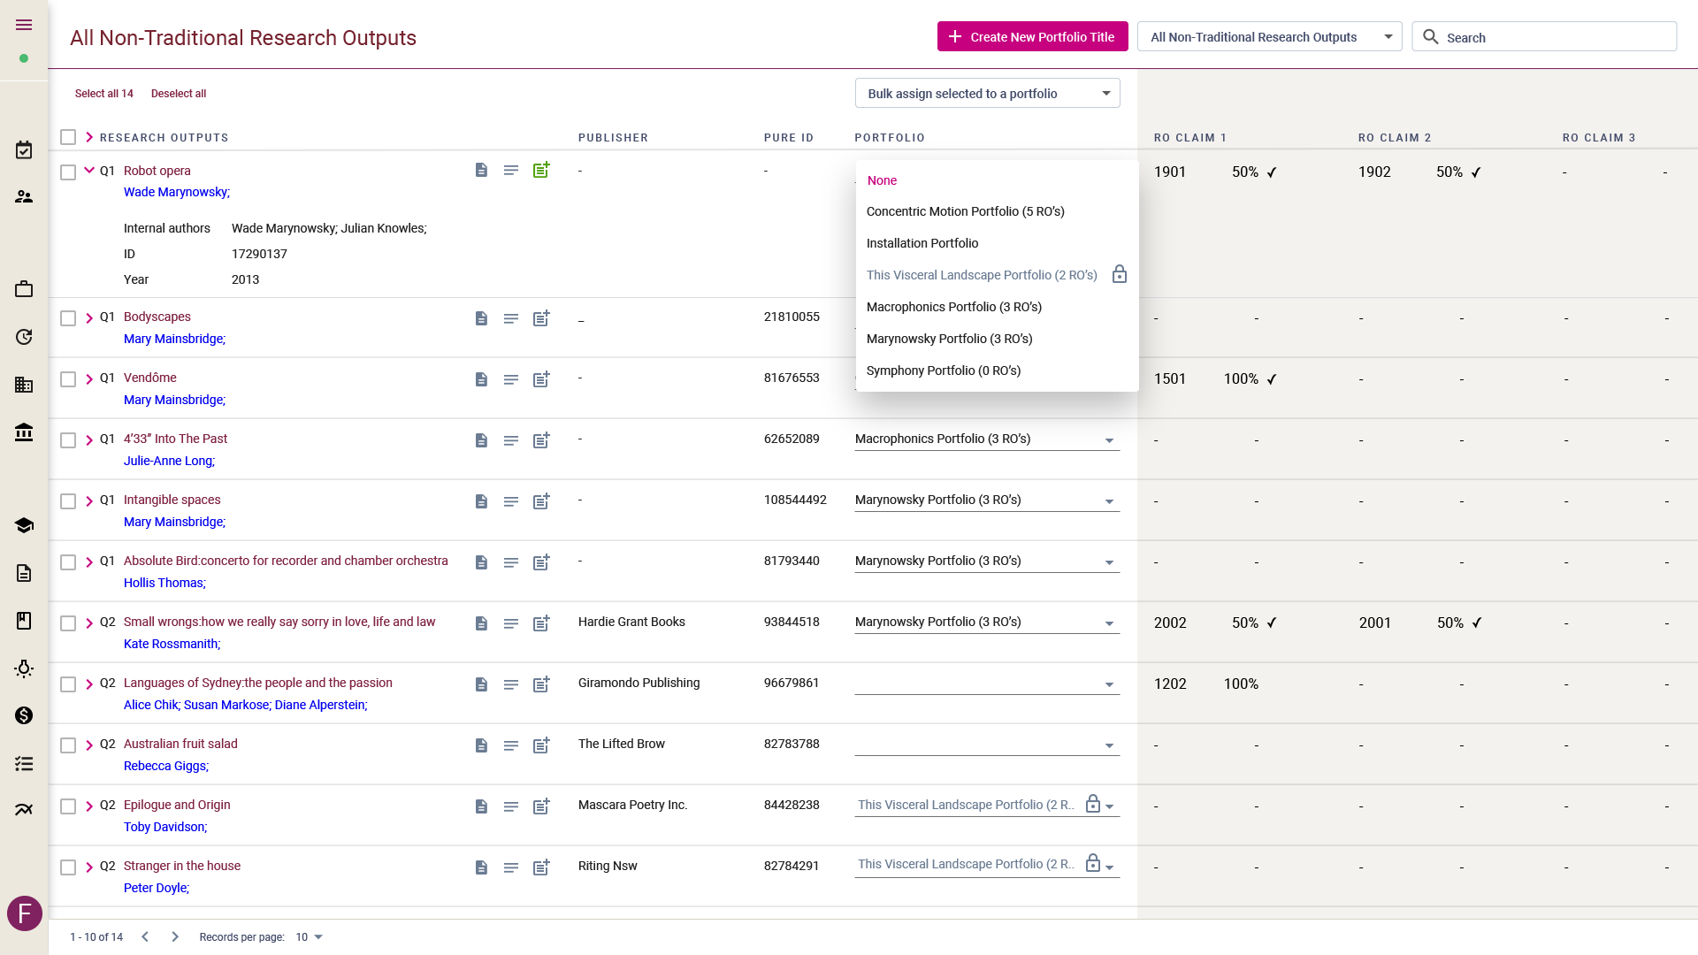Open Records per page dropdown
Image resolution: width=1698 pixels, height=955 pixels.
tap(309, 937)
